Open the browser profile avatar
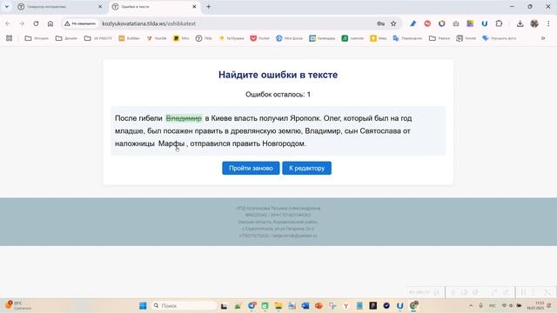Screen dimensions: 557x313 click(x=534, y=23)
